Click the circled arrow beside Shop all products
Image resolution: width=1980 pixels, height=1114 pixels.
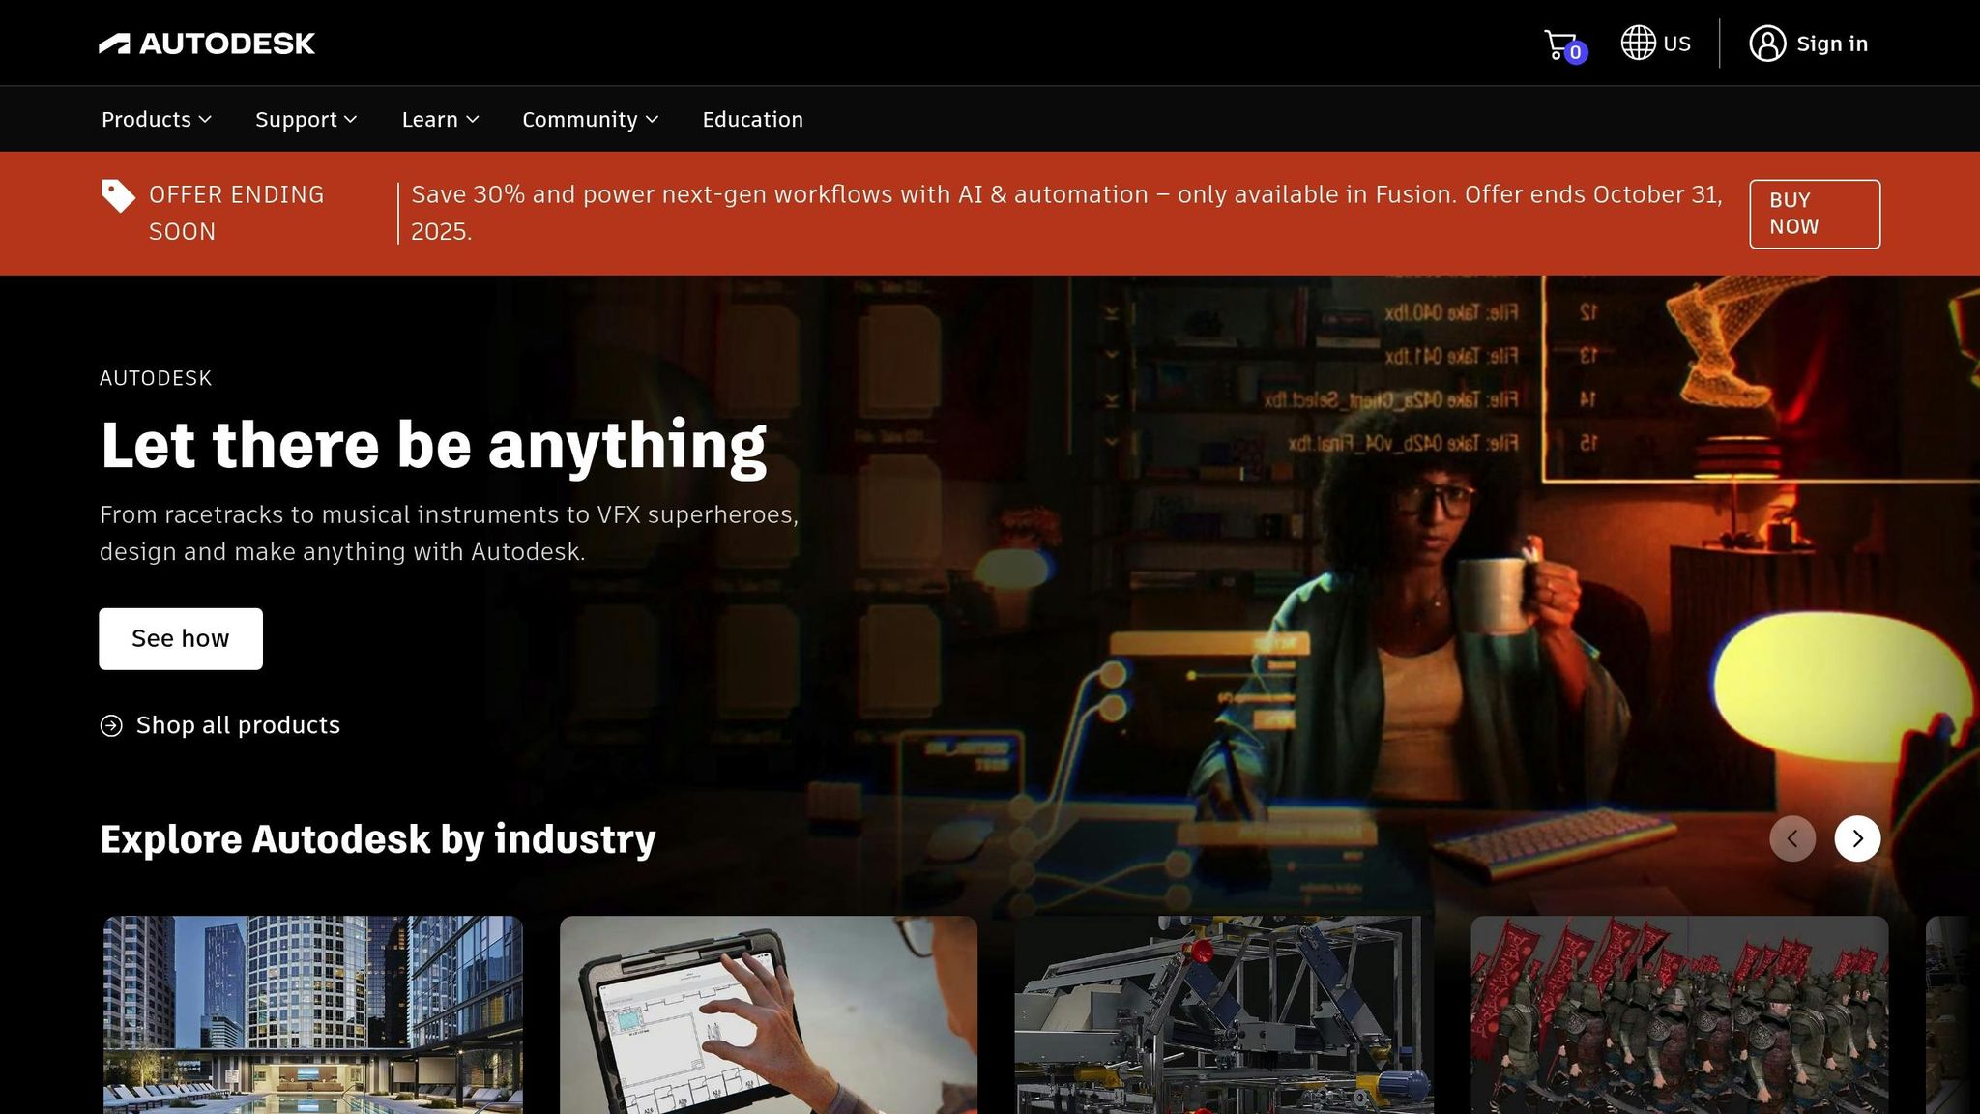[111, 725]
